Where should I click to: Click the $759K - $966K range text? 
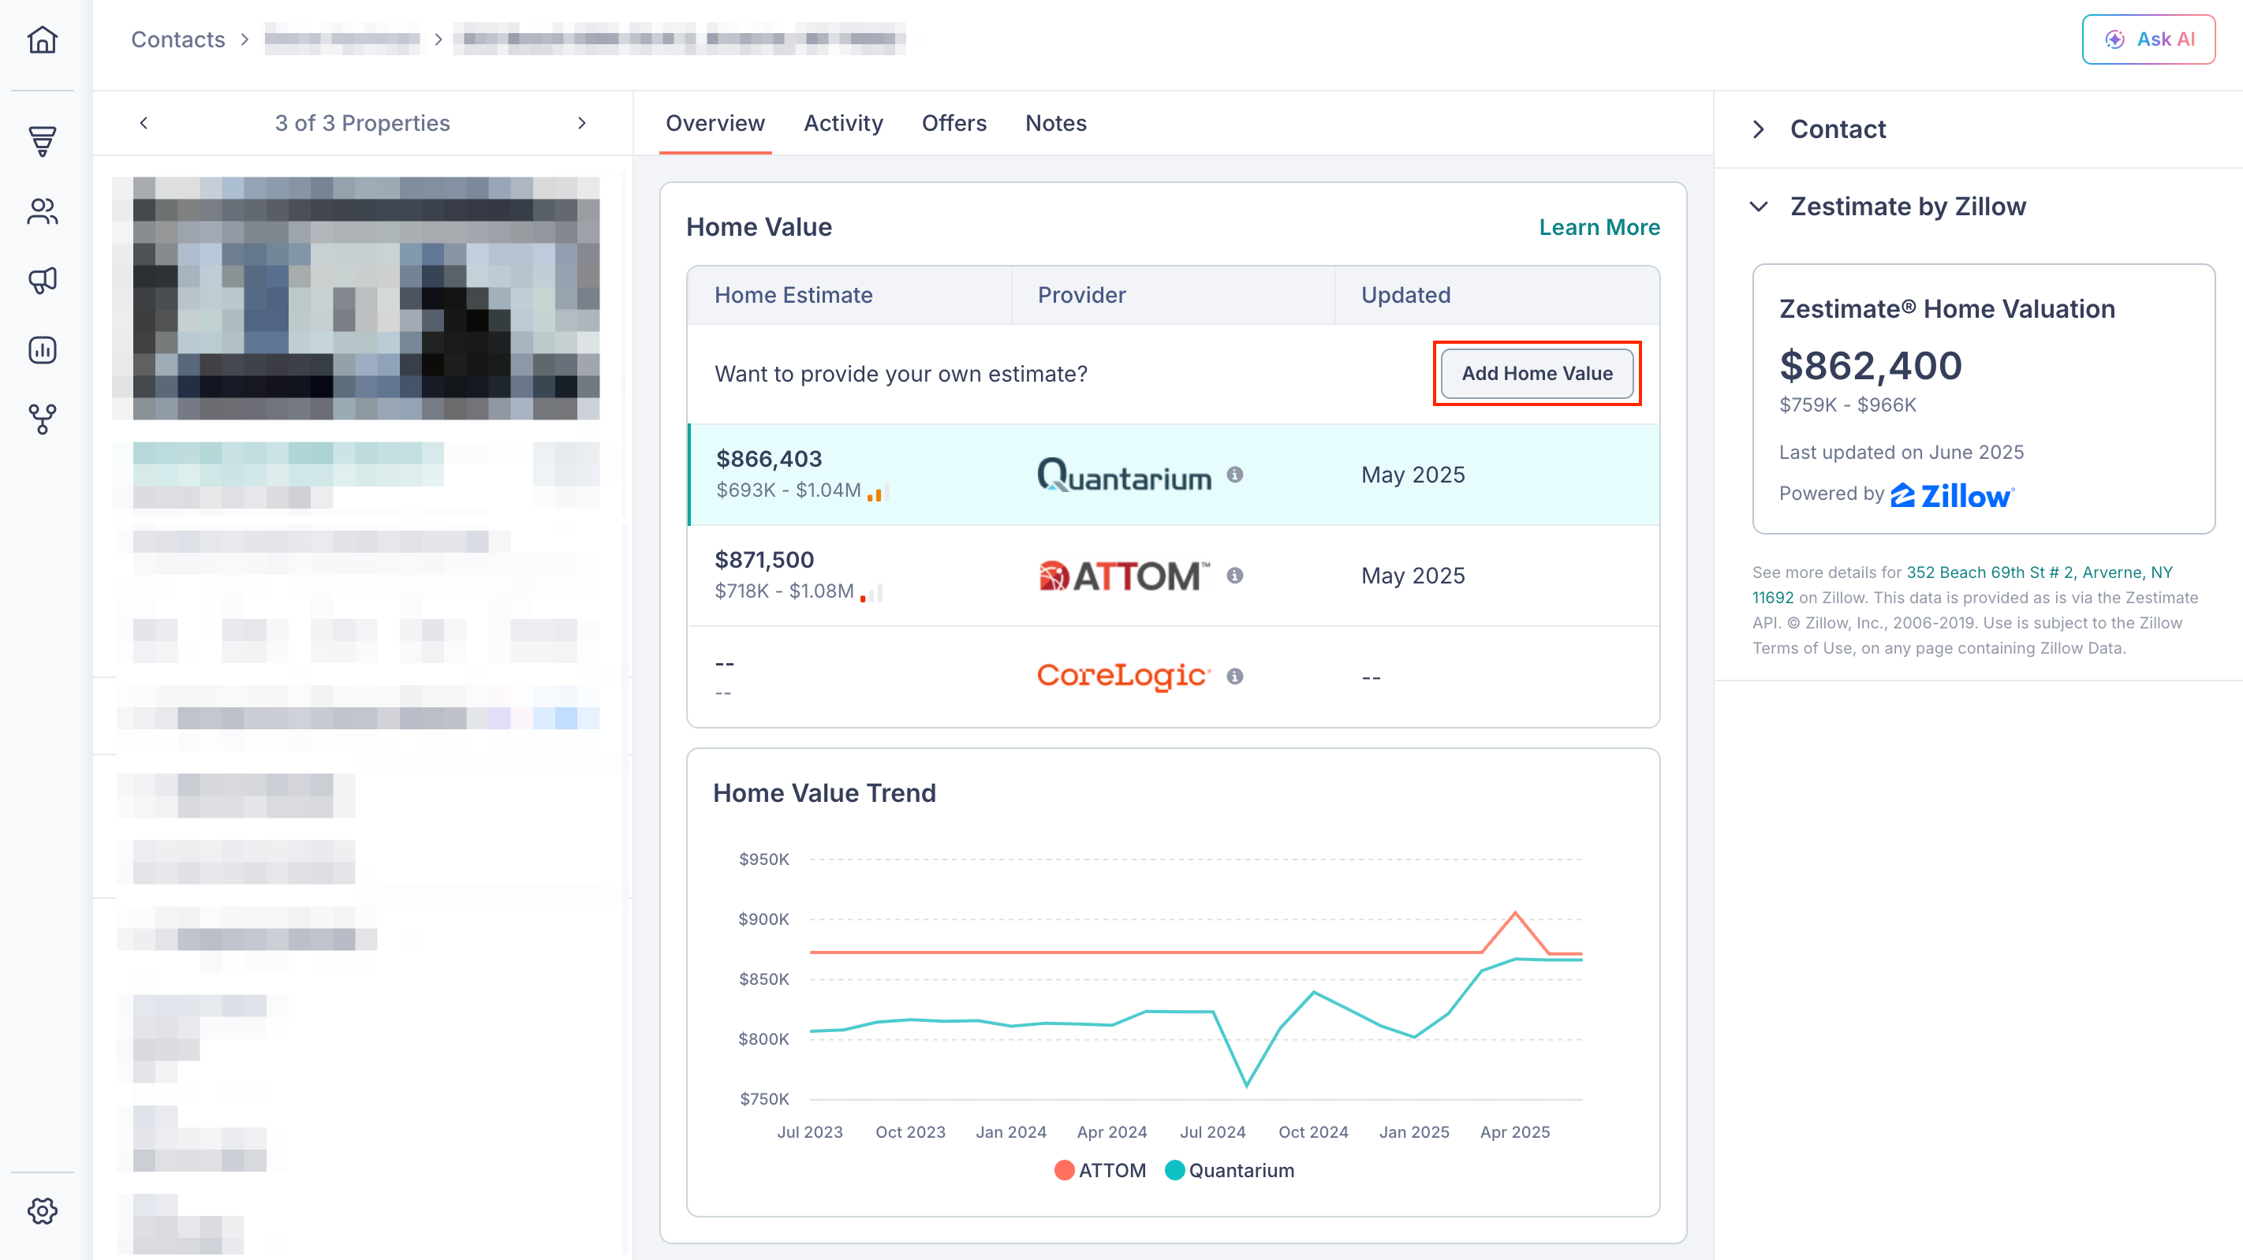[x=1847, y=405]
